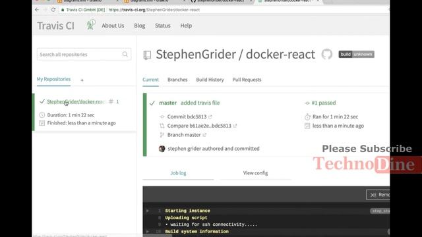Open the Pull Requests tab
This screenshot has height=237, width=422.
click(x=247, y=80)
